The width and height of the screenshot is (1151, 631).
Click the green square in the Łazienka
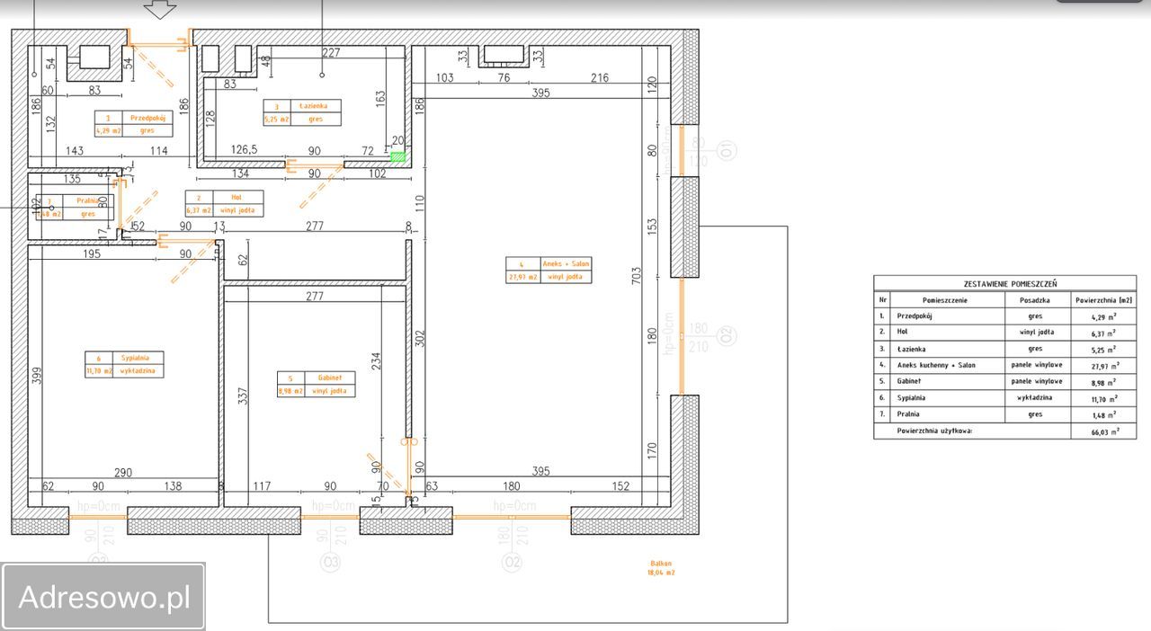(397, 156)
